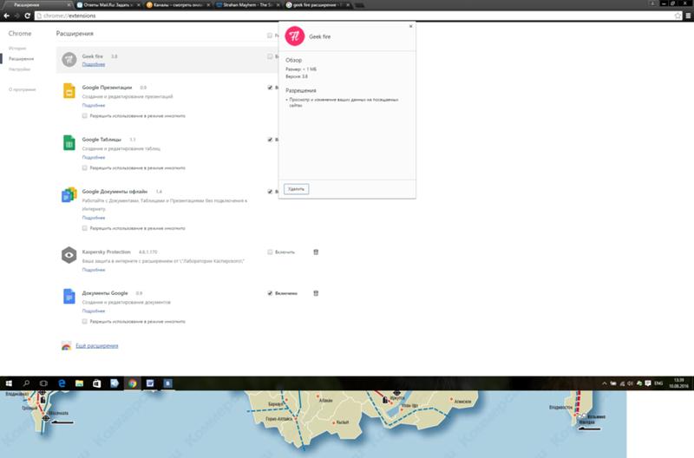694x458 pixels.
Task: Show hidden system tray icons
Action: tap(604, 383)
